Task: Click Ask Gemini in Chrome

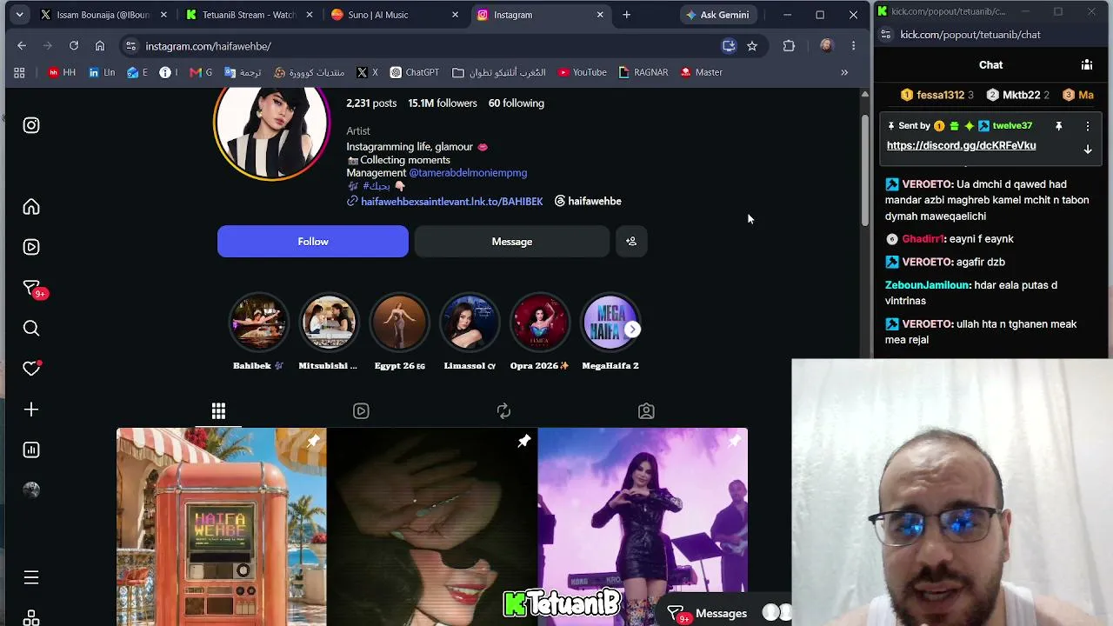Action: click(717, 15)
